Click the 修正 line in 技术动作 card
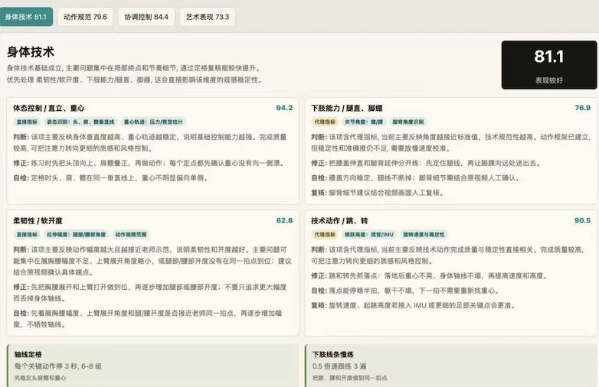This screenshot has width=599, height=387. pos(430,275)
